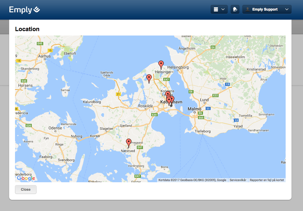303x211 pixels.
Task: Click the Nyborg label on the map
Action: (76, 136)
